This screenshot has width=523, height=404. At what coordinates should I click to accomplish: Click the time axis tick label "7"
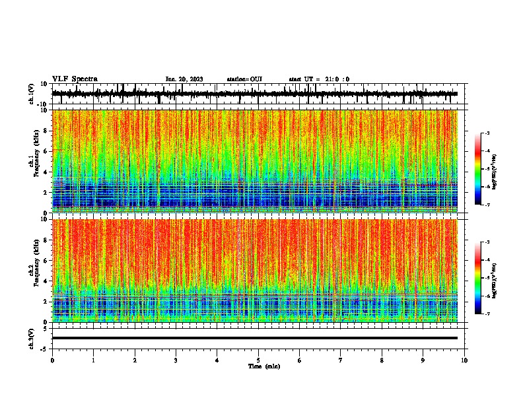pyautogui.click(x=341, y=360)
